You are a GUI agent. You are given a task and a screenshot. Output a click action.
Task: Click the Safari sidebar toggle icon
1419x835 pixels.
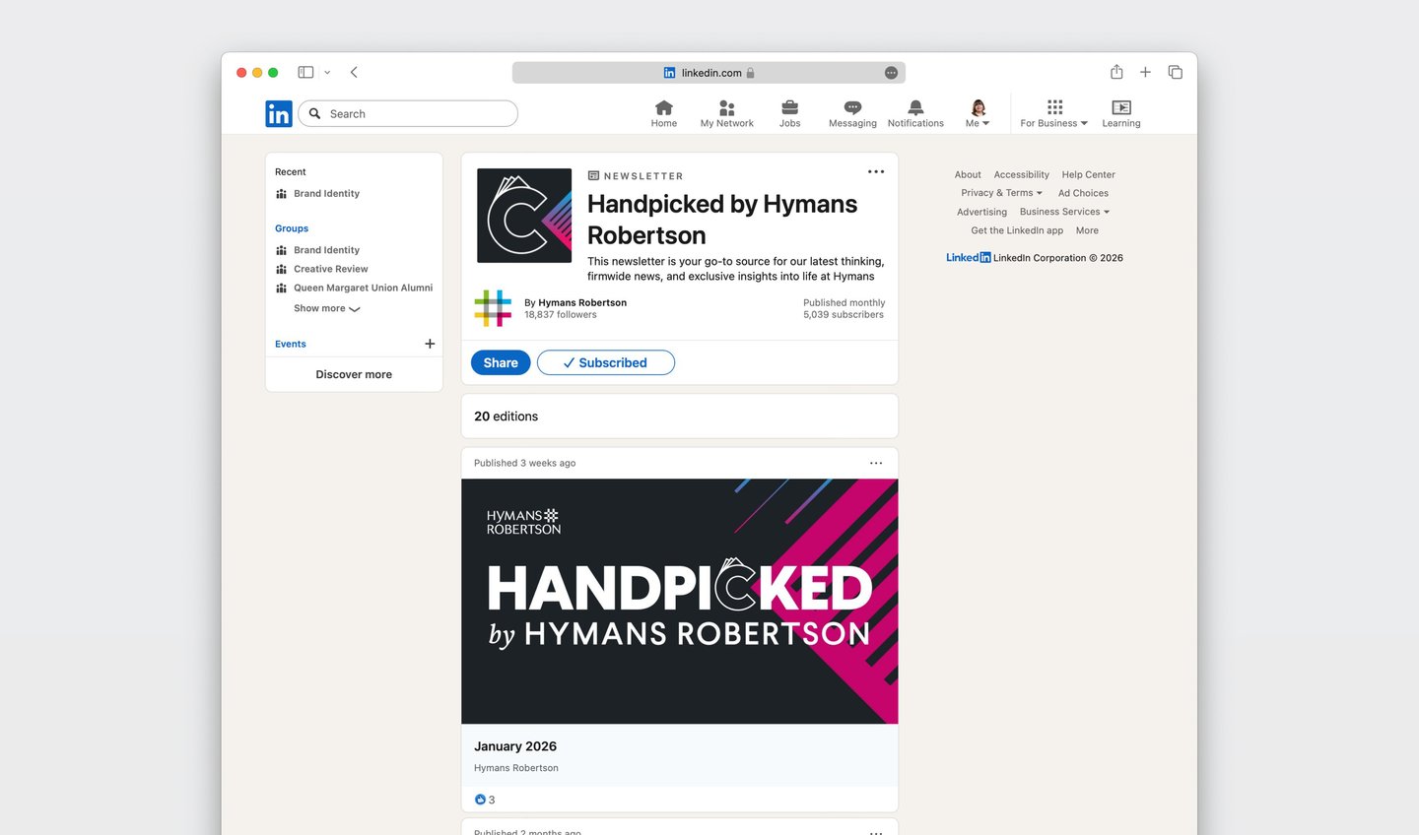coord(305,72)
